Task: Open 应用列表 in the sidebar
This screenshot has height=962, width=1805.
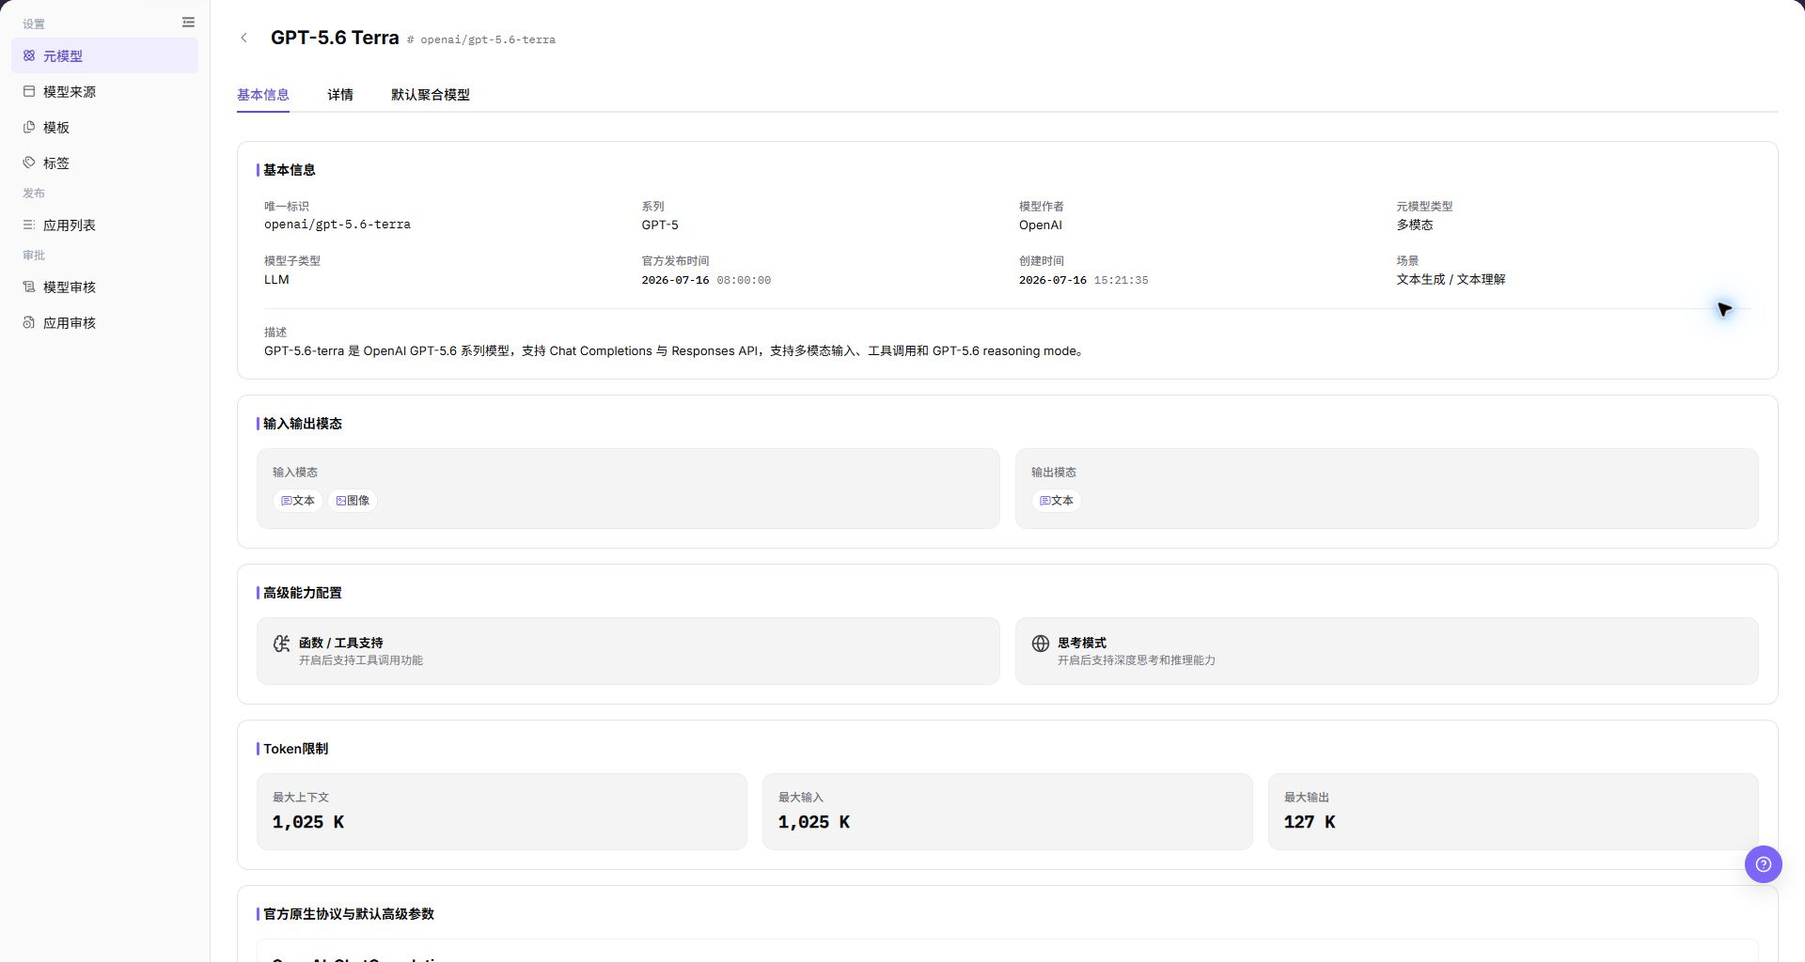Action: coord(105,225)
